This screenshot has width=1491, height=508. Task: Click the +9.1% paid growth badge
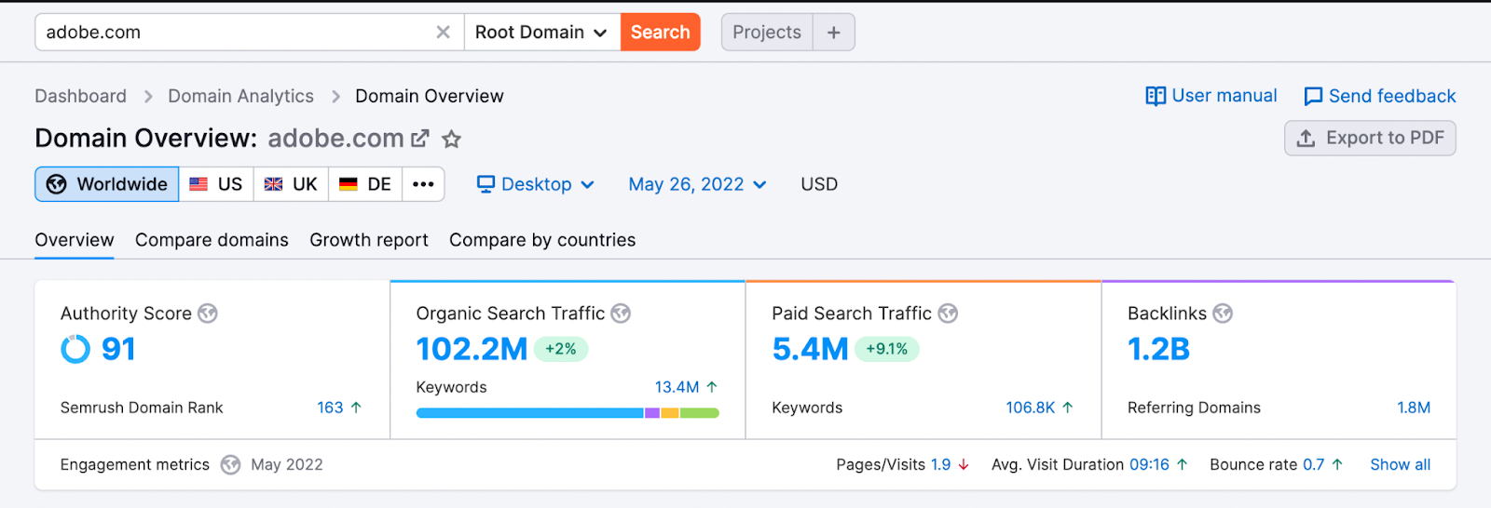(886, 349)
